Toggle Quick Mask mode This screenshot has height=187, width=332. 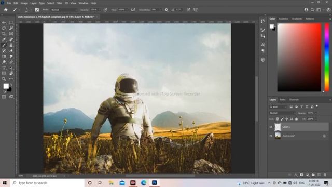click(4, 97)
